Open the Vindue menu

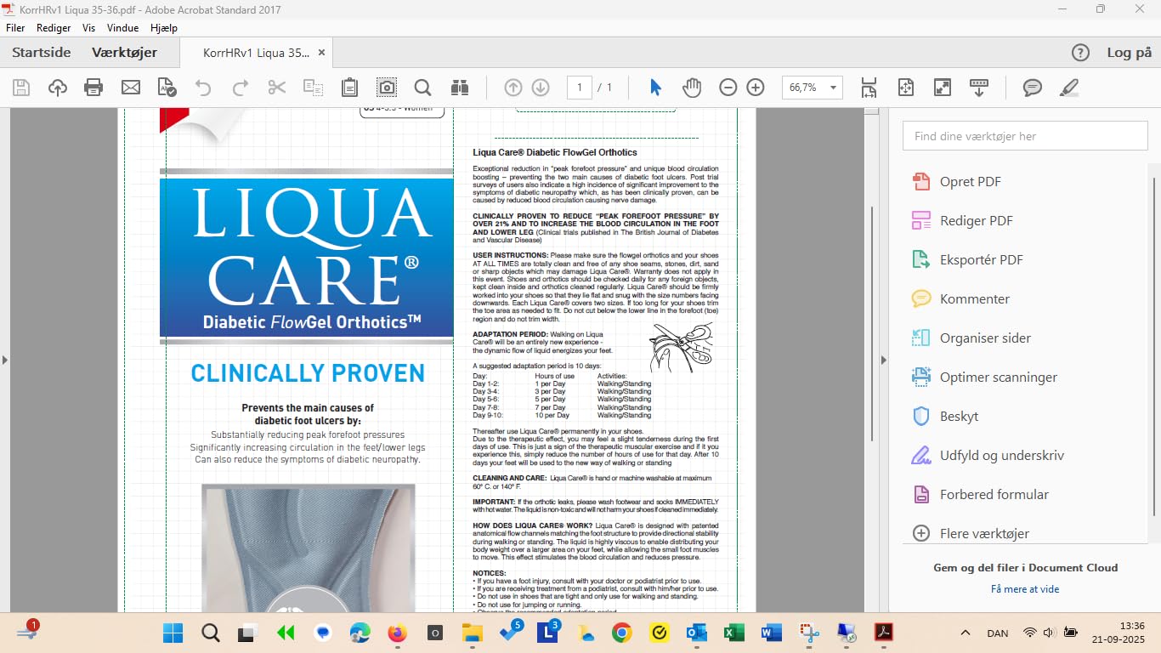[123, 27]
